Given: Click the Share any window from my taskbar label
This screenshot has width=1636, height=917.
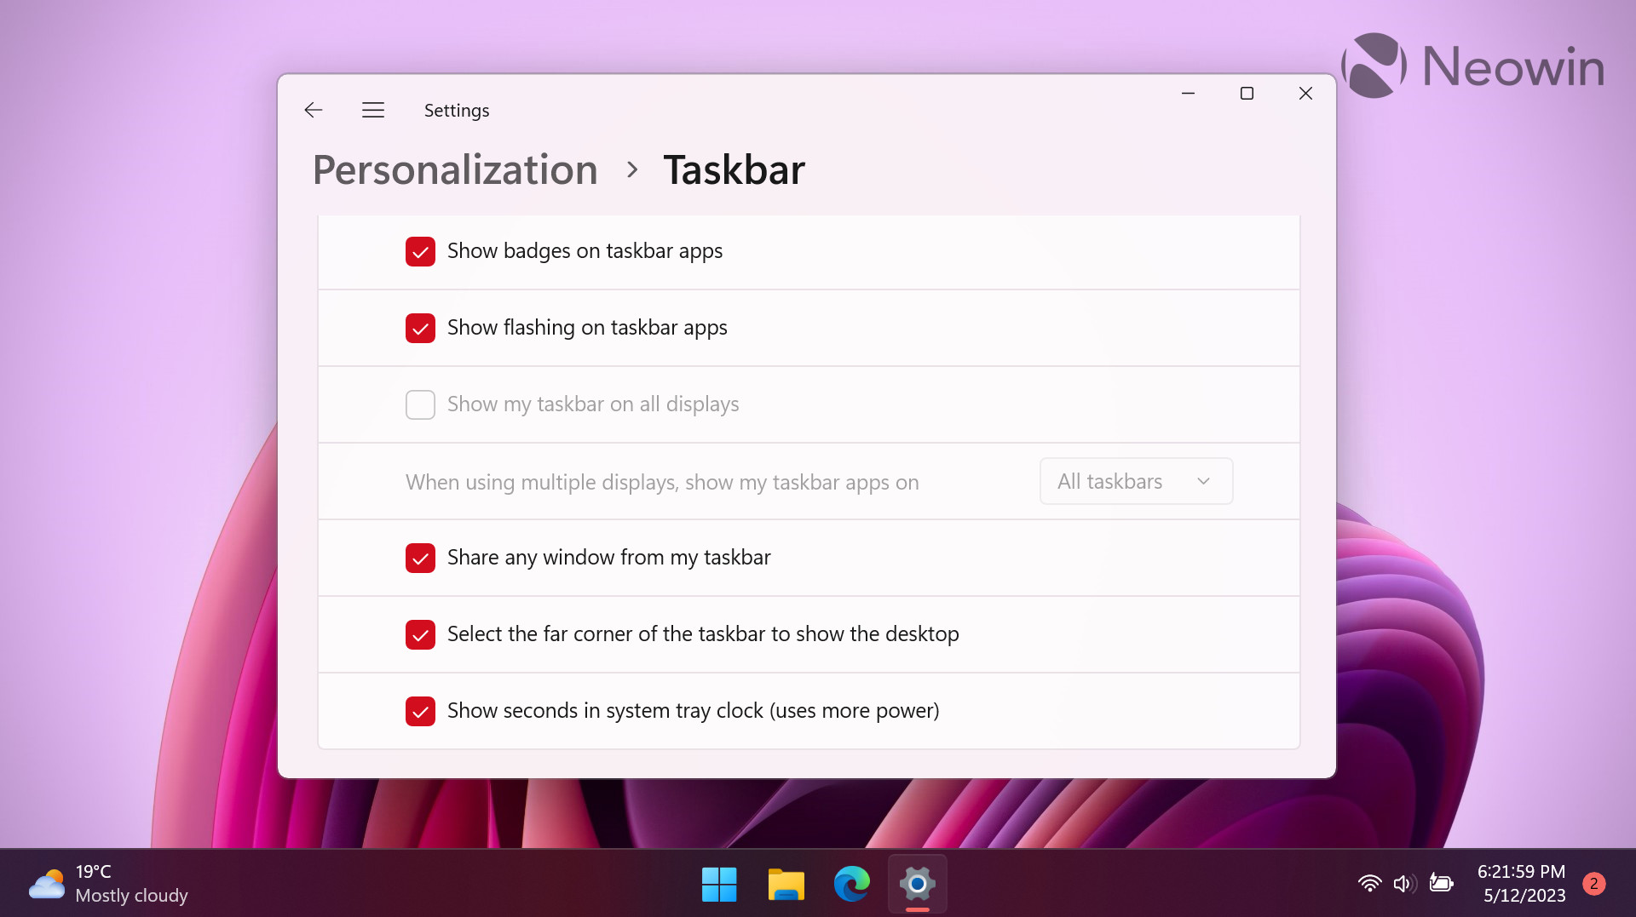Looking at the screenshot, I should 608,557.
